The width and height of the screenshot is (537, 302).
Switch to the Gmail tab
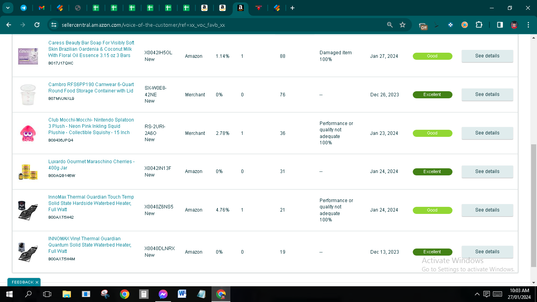[x=42, y=8]
